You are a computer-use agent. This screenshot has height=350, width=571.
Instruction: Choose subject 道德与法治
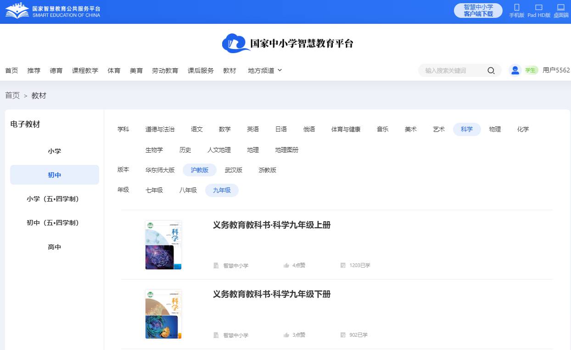click(x=160, y=129)
